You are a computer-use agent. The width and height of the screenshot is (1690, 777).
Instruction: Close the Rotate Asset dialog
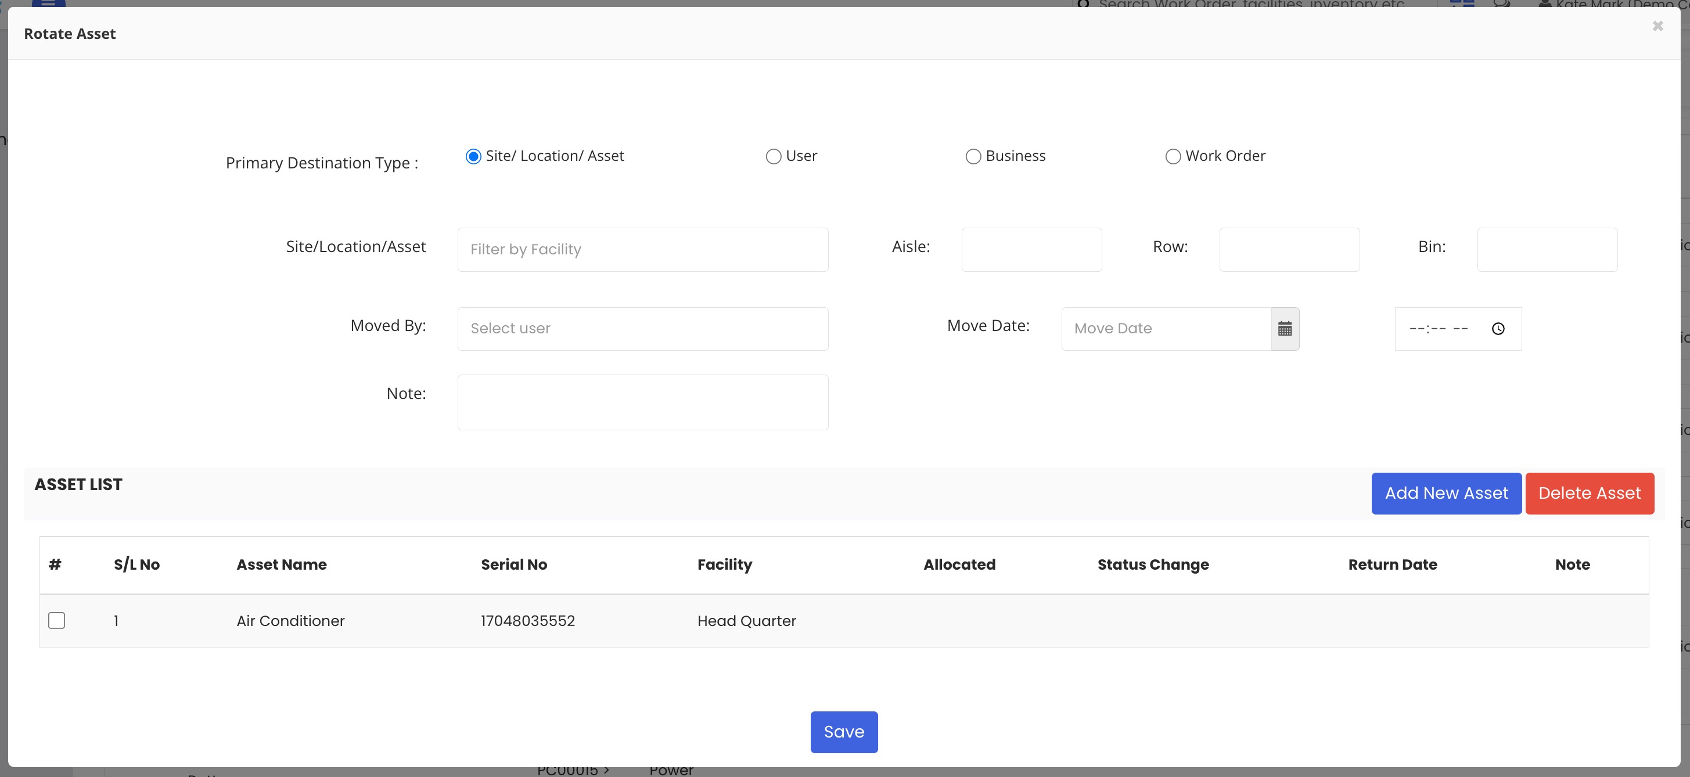click(x=1657, y=26)
